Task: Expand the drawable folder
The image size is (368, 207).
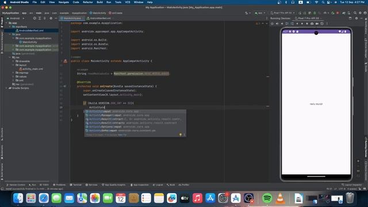Action: tap(13, 62)
